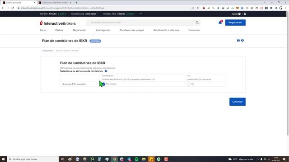Click the print page icon
The image size is (289, 162).
[x=238, y=40]
